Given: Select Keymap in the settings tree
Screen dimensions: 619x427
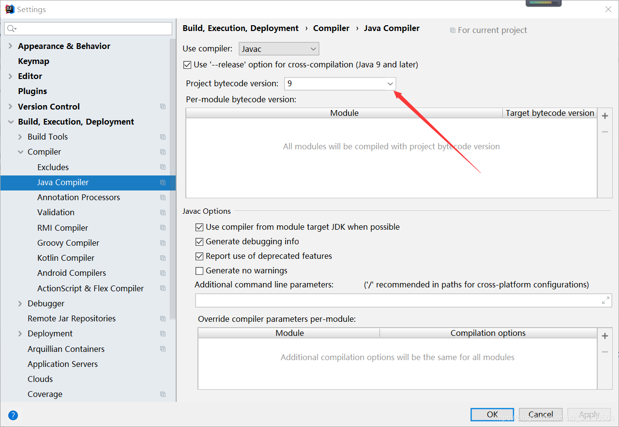Looking at the screenshot, I should pyautogui.click(x=33, y=61).
